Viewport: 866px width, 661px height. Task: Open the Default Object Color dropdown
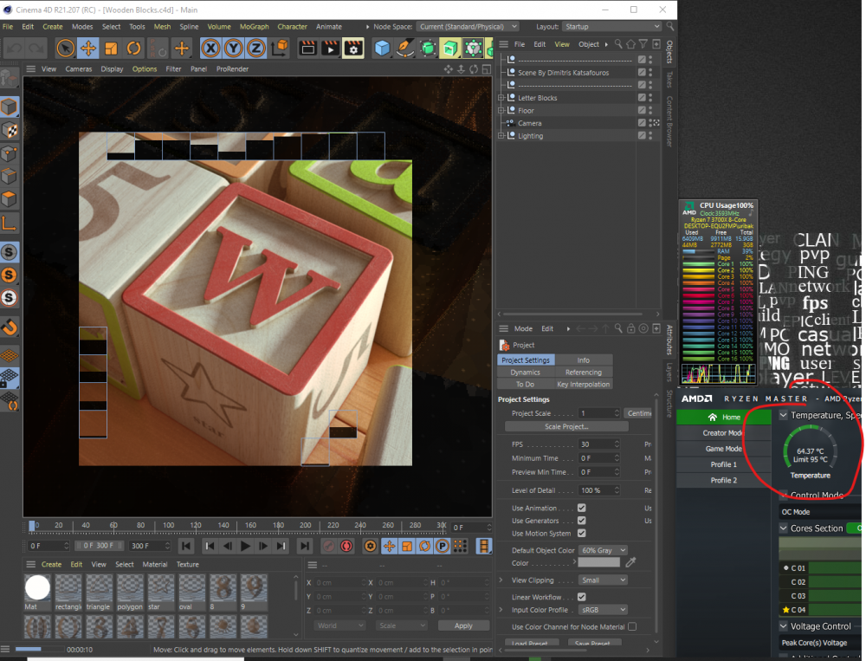[x=602, y=550]
